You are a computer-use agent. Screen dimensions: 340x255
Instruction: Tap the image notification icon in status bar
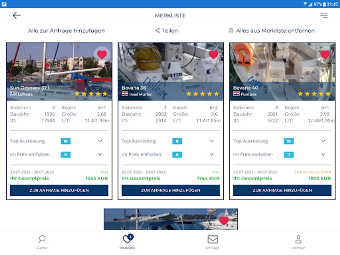[4, 4]
